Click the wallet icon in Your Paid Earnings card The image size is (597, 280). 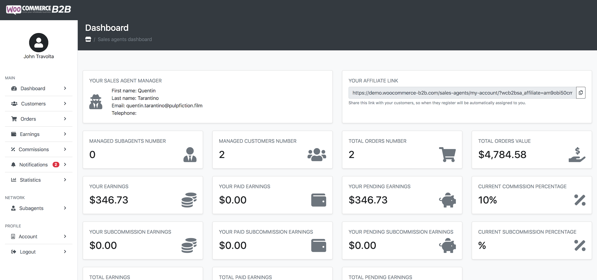[319, 200]
